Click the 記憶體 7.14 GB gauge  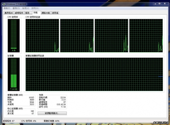(14, 74)
